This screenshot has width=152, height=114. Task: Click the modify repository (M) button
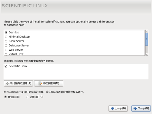coord(49,83)
